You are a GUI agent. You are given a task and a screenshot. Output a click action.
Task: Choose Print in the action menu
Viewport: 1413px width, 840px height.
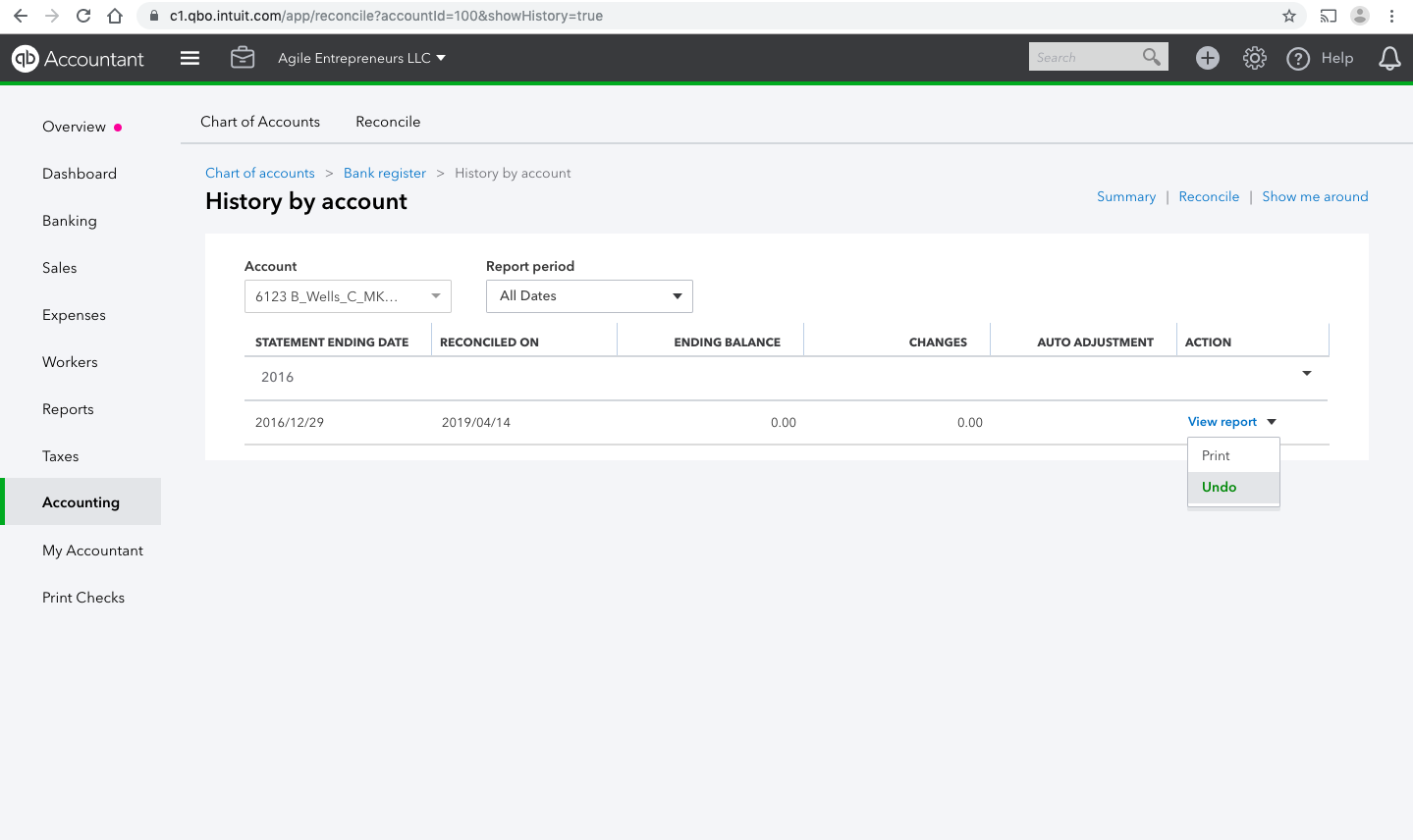tap(1216, 455)
